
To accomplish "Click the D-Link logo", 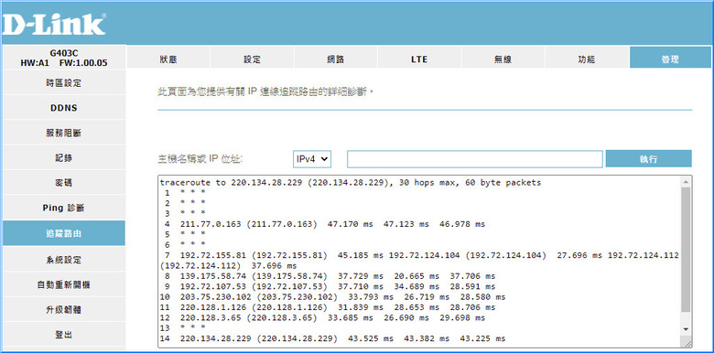I will pos(54,24).
